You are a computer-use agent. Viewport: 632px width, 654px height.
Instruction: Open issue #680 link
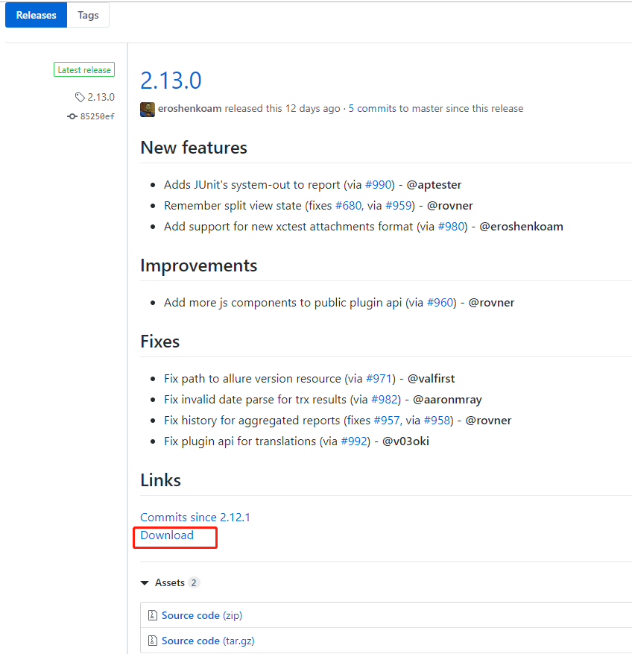click(349, 205)
